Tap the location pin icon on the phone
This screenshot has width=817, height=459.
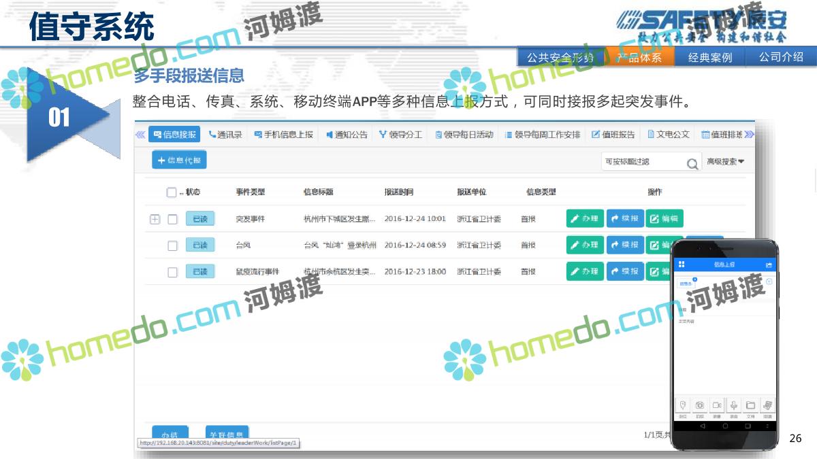tap(683, 405)
